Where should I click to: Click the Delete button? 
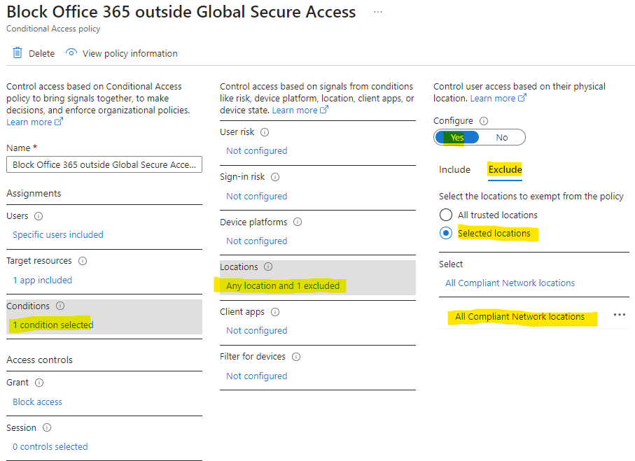click(x=34, y=53)
